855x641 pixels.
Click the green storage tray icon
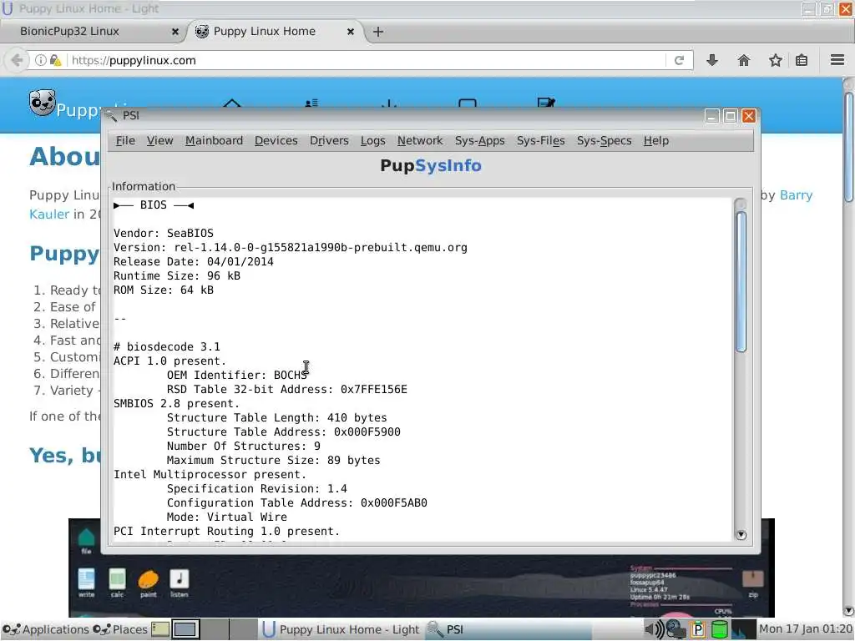click(x=720, y=629)
